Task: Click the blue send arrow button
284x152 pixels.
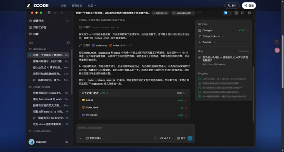Action: pyautogui.click(x=190, y=138)
